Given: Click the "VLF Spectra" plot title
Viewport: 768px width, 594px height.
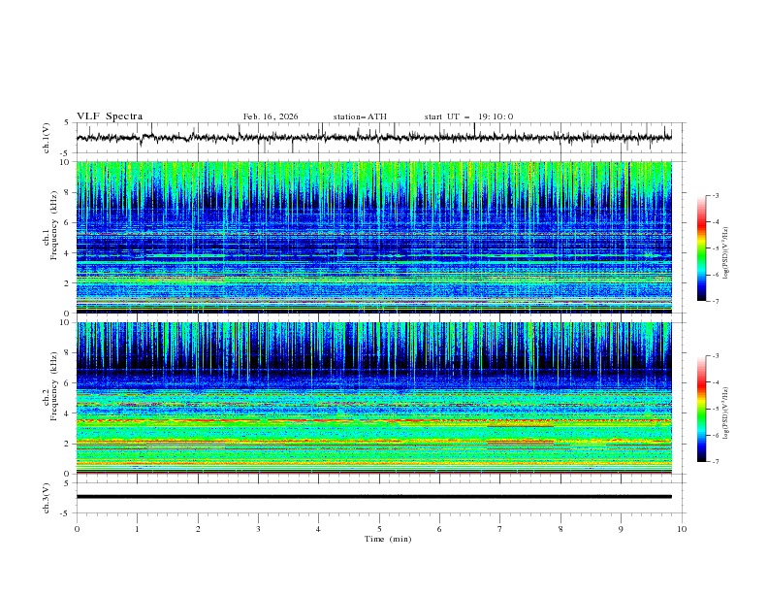Looking at the screenshot, I should click(110, 116).
